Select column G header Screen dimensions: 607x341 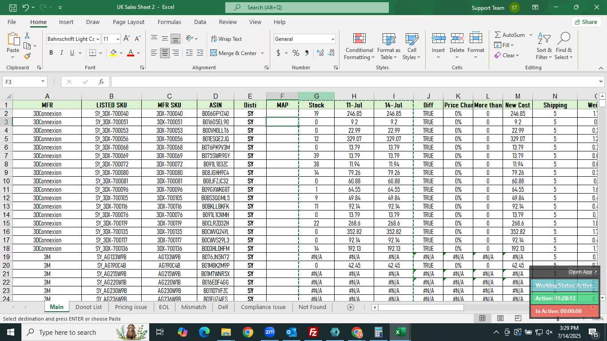pyautogui.click(x=316, y=96)
